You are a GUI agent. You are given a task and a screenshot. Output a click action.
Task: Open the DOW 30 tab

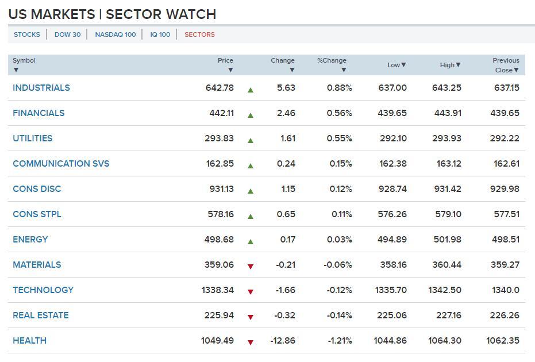pos(67,34)
